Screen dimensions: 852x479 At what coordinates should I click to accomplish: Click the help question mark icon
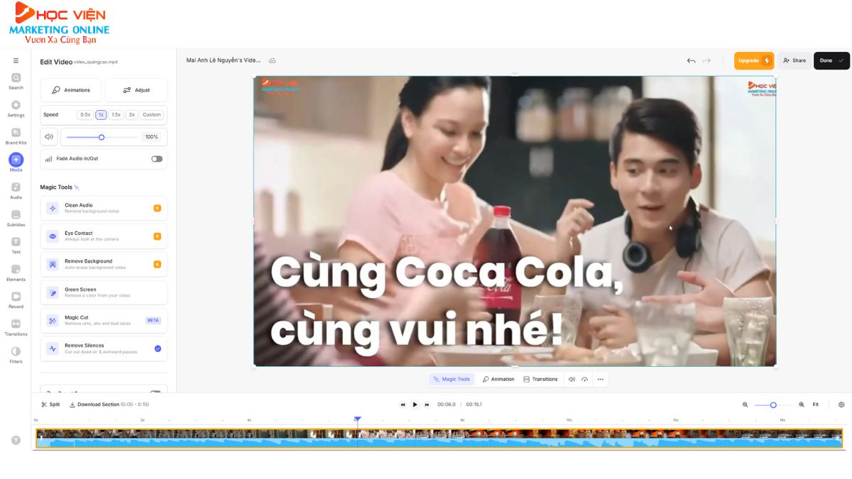click(x=16, y=440)
